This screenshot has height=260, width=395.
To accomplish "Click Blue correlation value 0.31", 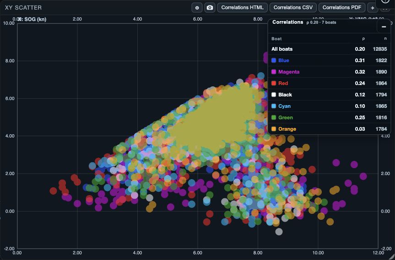I will pyautogui.click(x=360, y=60).
